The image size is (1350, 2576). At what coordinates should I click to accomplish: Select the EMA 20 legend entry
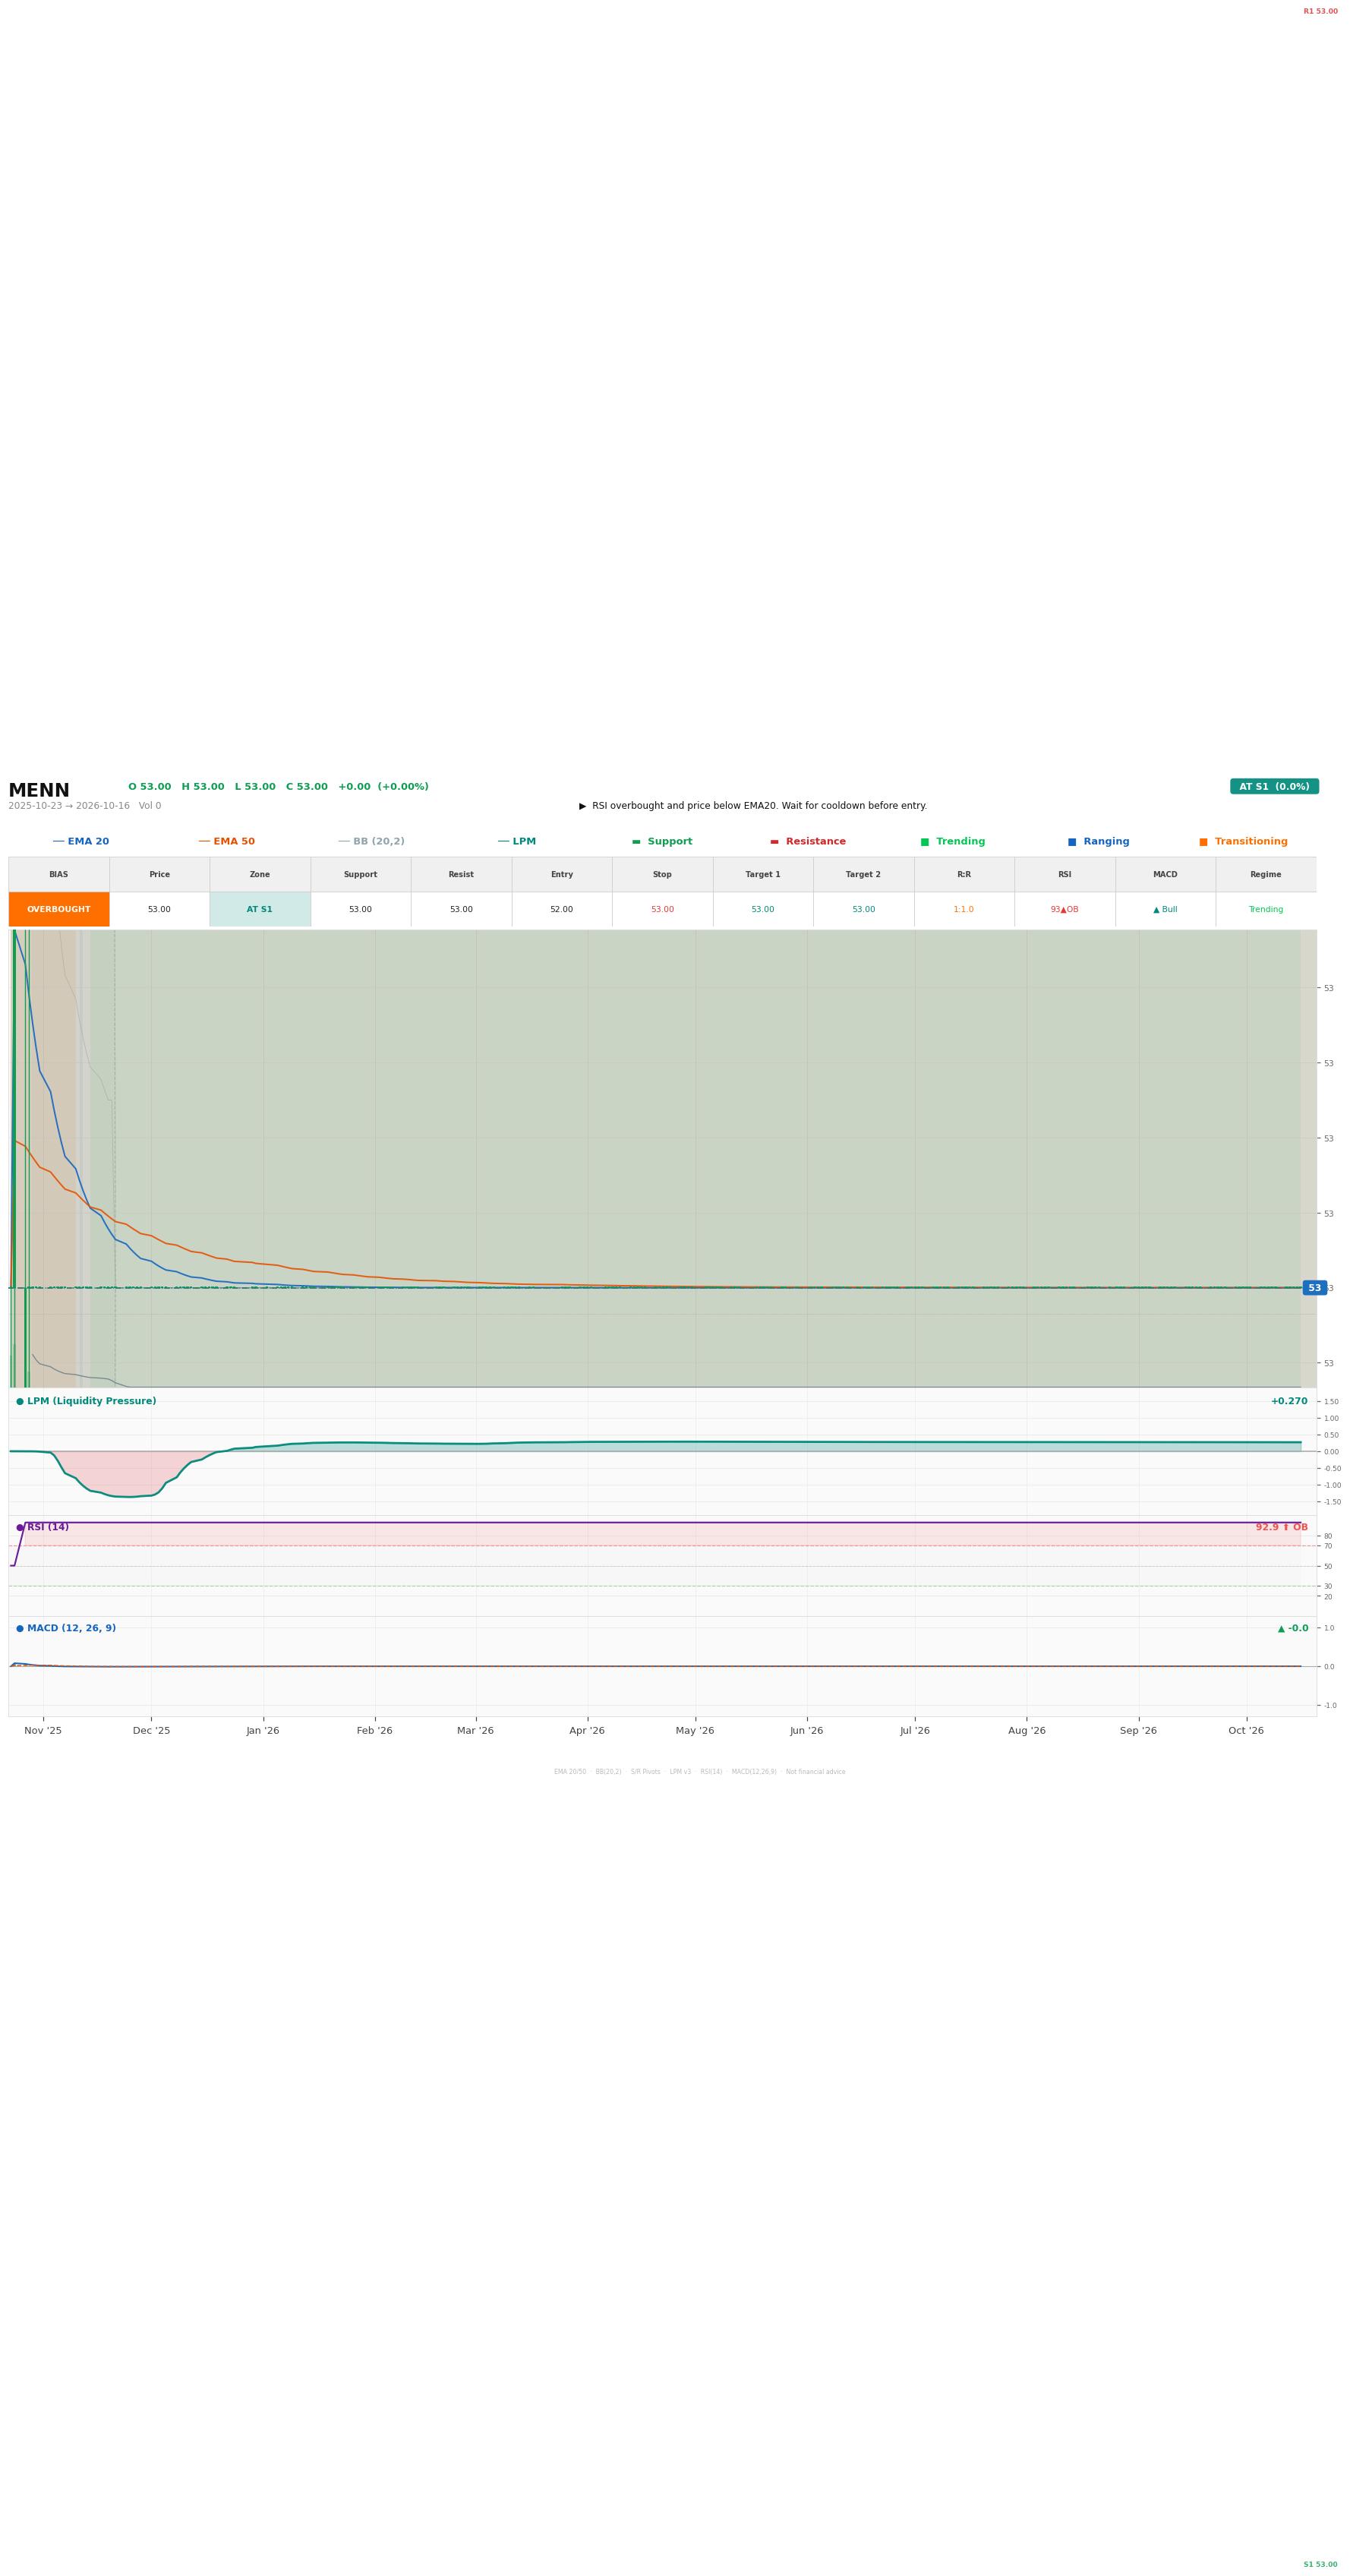81,842
